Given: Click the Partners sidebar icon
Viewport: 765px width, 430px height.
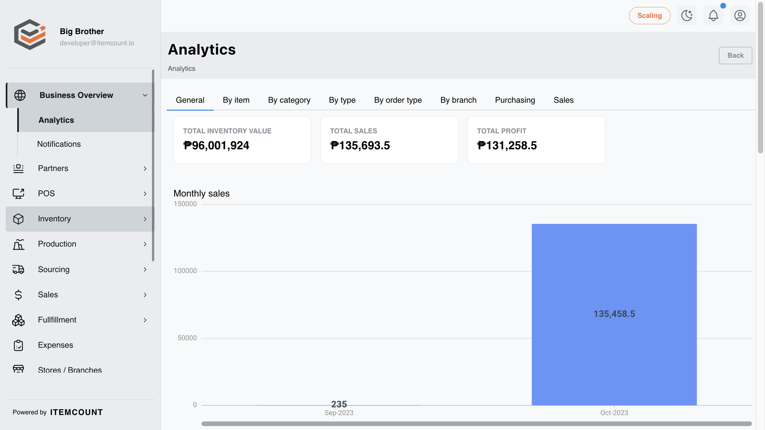Looking at the screenshot, I should (19, 168).
